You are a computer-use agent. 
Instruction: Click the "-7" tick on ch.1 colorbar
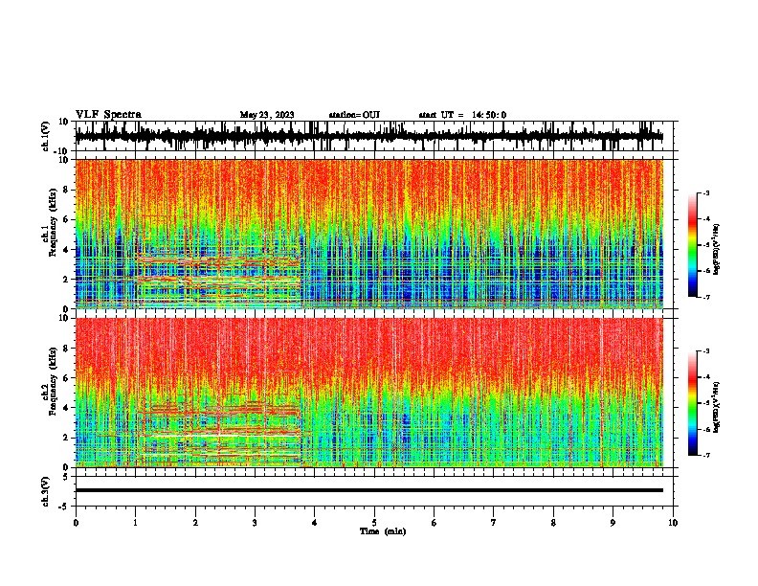click(x=705, y=297)
